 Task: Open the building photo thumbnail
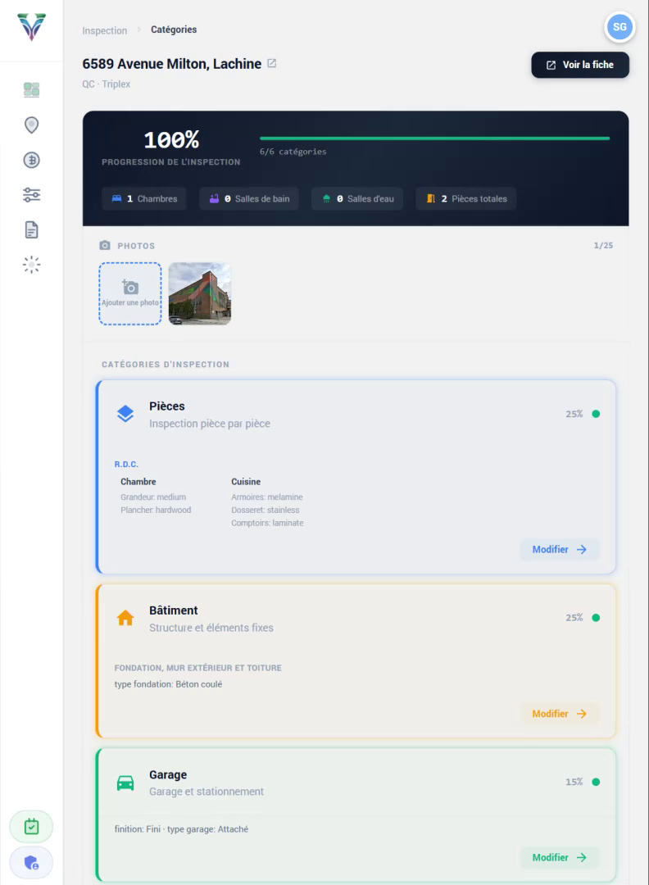[200, 293]
